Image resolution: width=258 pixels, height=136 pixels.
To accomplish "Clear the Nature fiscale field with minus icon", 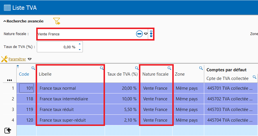I will pos(139,34).
